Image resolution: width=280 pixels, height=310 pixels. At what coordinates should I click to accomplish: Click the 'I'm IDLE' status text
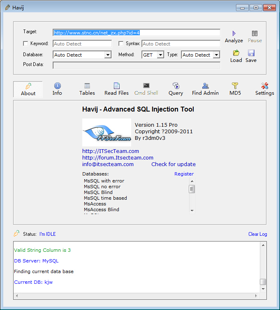(48, 234)
